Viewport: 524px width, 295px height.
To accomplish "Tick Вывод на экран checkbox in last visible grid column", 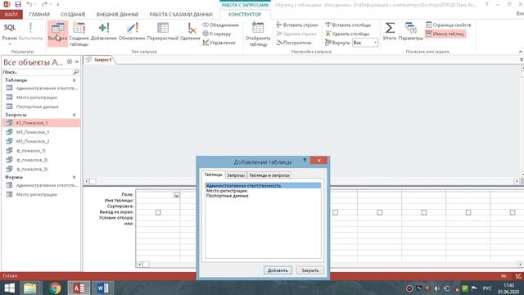I will [x=513, y=212].
